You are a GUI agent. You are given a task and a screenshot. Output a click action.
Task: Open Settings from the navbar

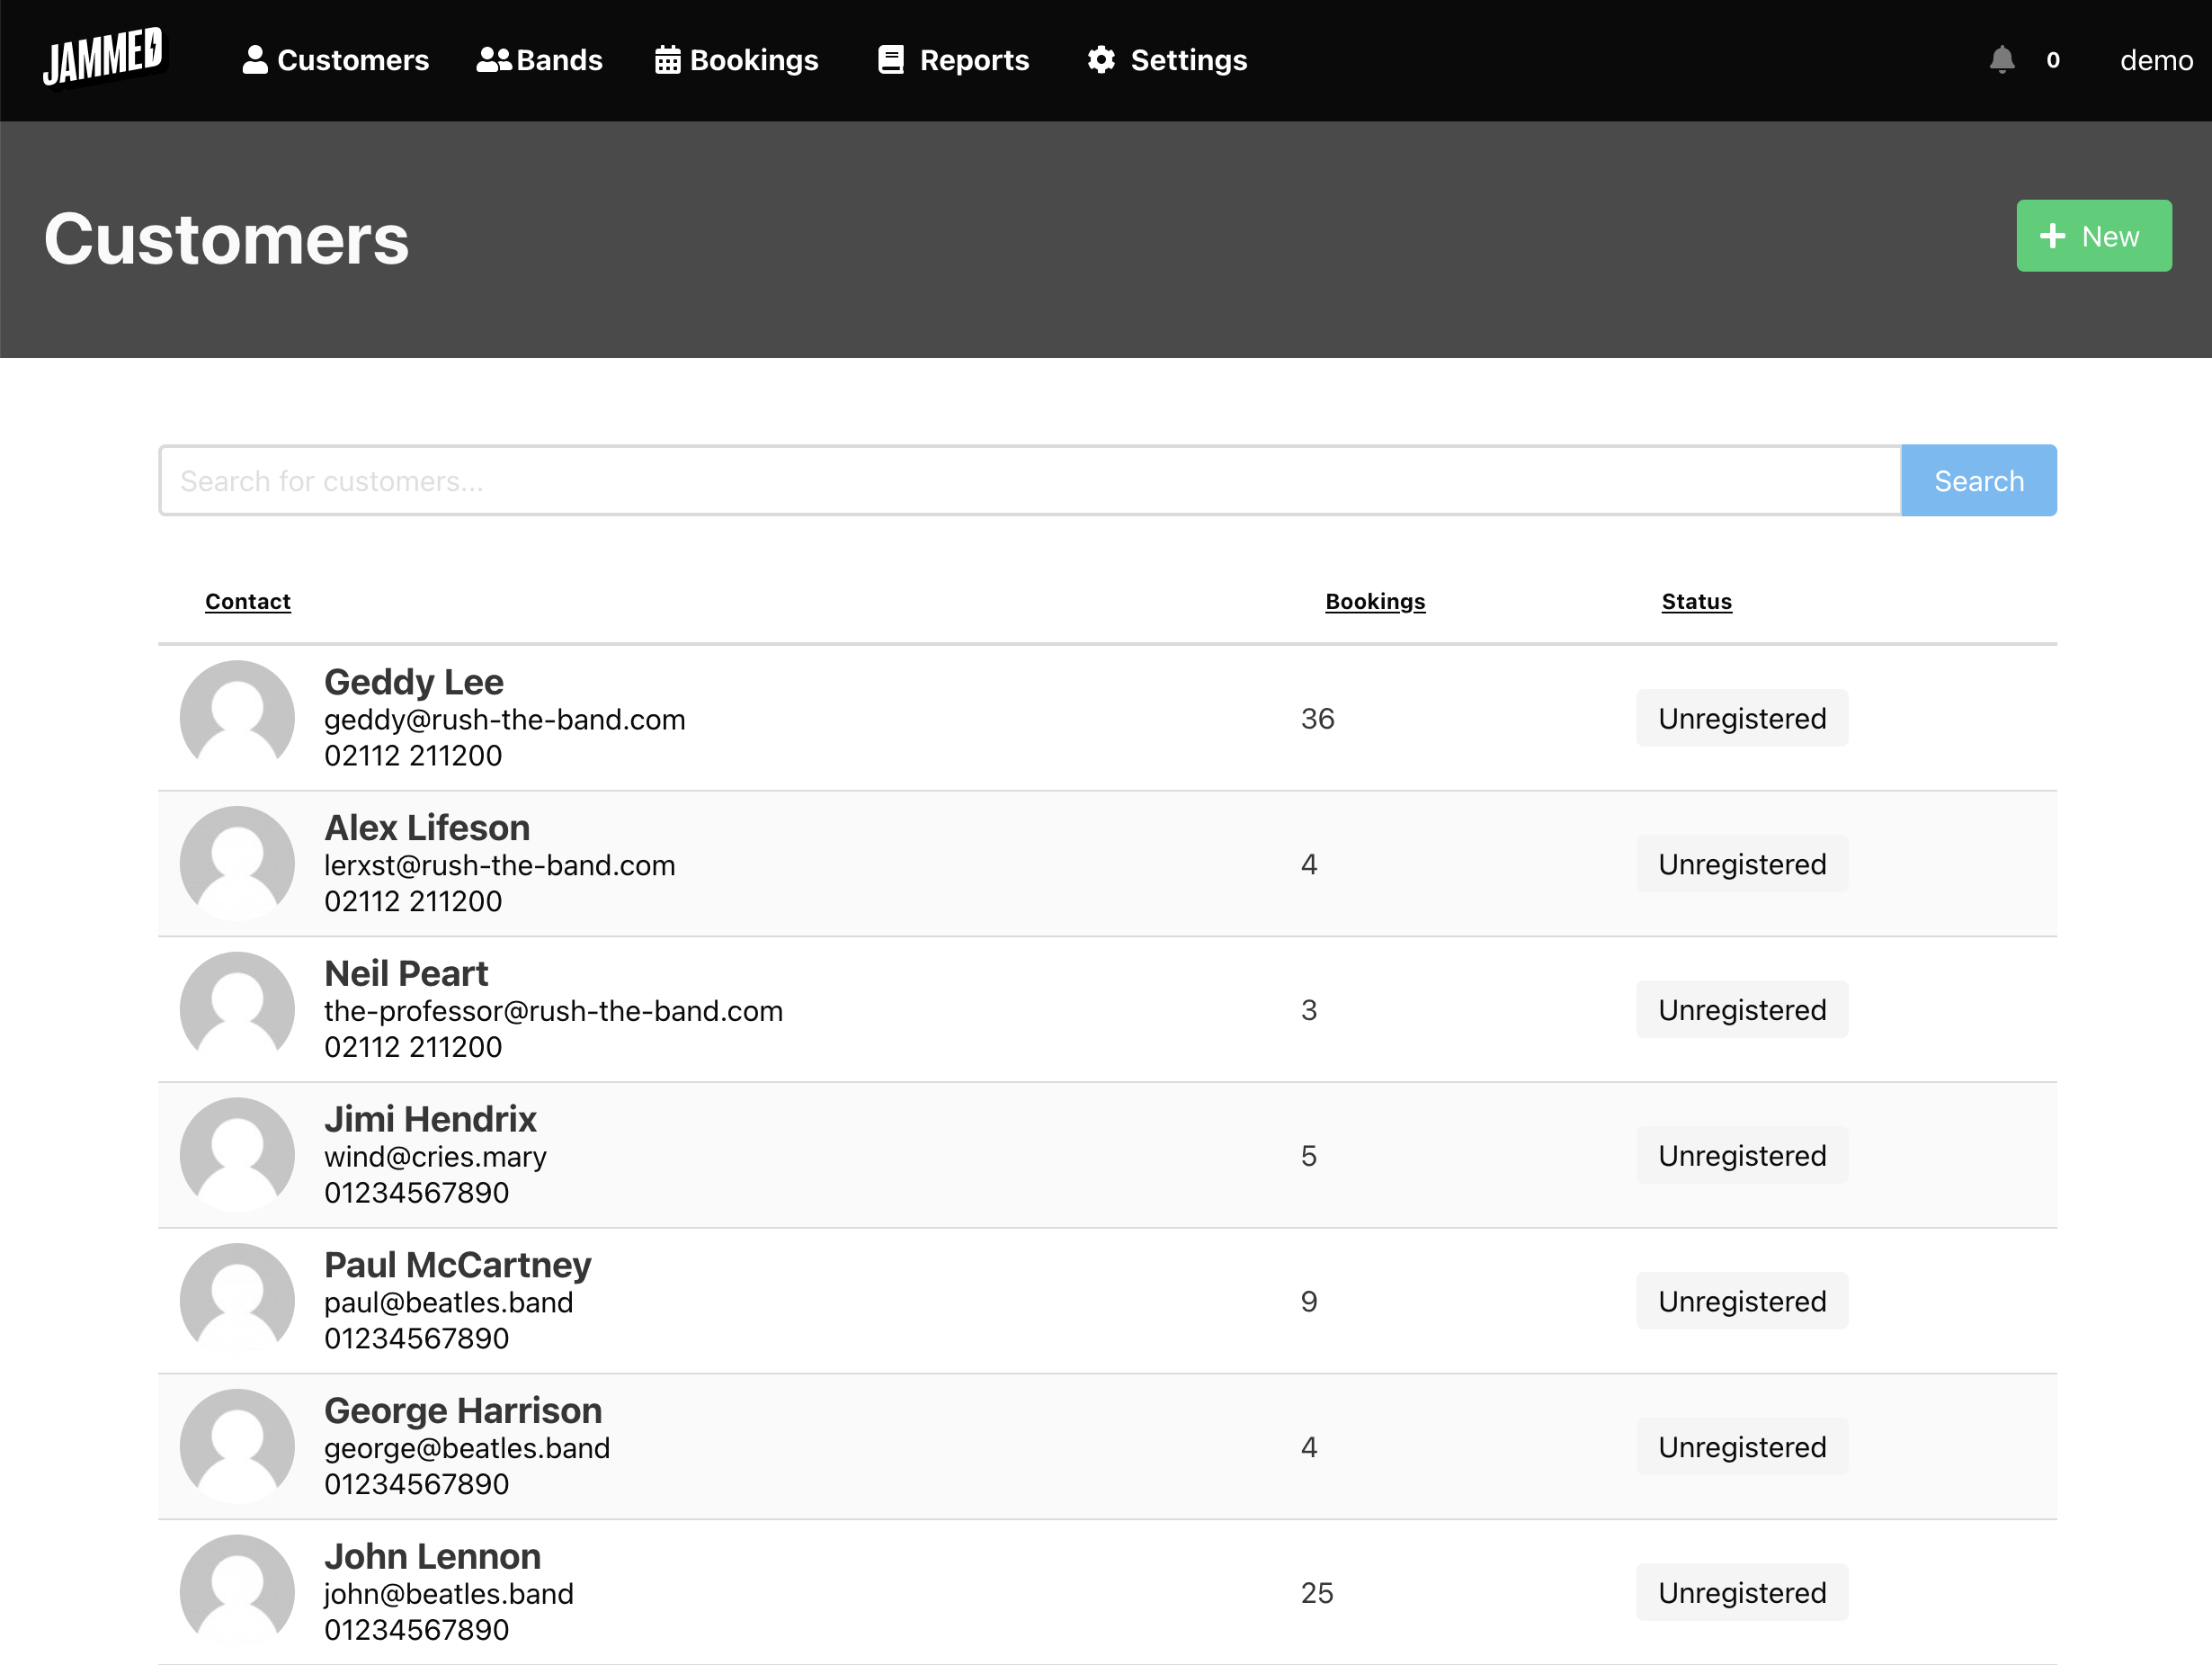pos(1167,60)
